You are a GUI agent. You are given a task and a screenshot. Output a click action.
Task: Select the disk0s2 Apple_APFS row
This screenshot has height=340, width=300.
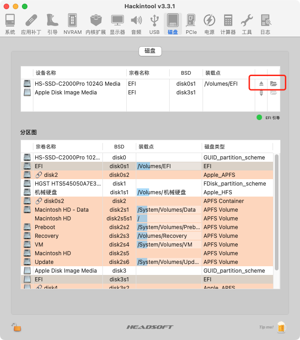147,175
